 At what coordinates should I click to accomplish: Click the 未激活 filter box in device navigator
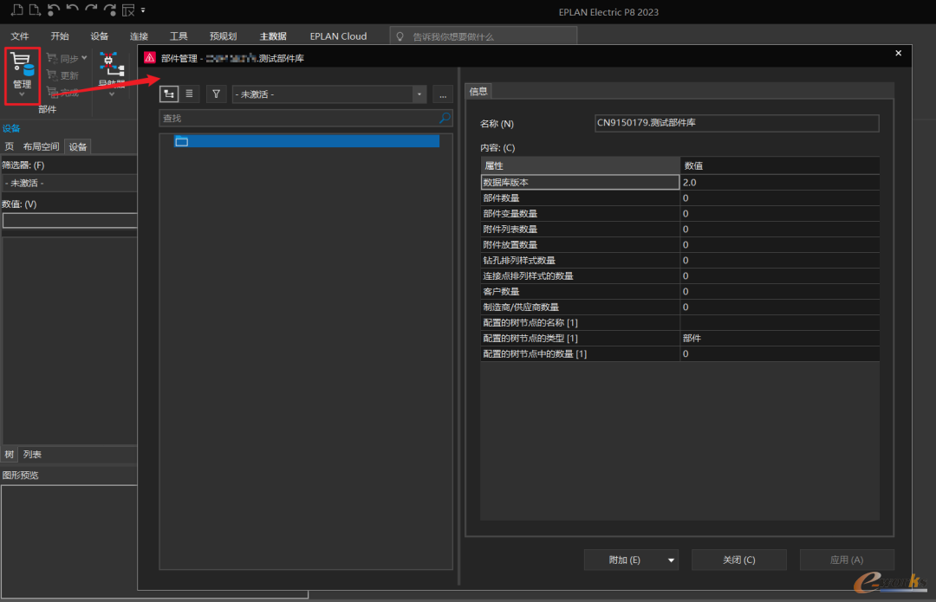[x=69, y=183]
